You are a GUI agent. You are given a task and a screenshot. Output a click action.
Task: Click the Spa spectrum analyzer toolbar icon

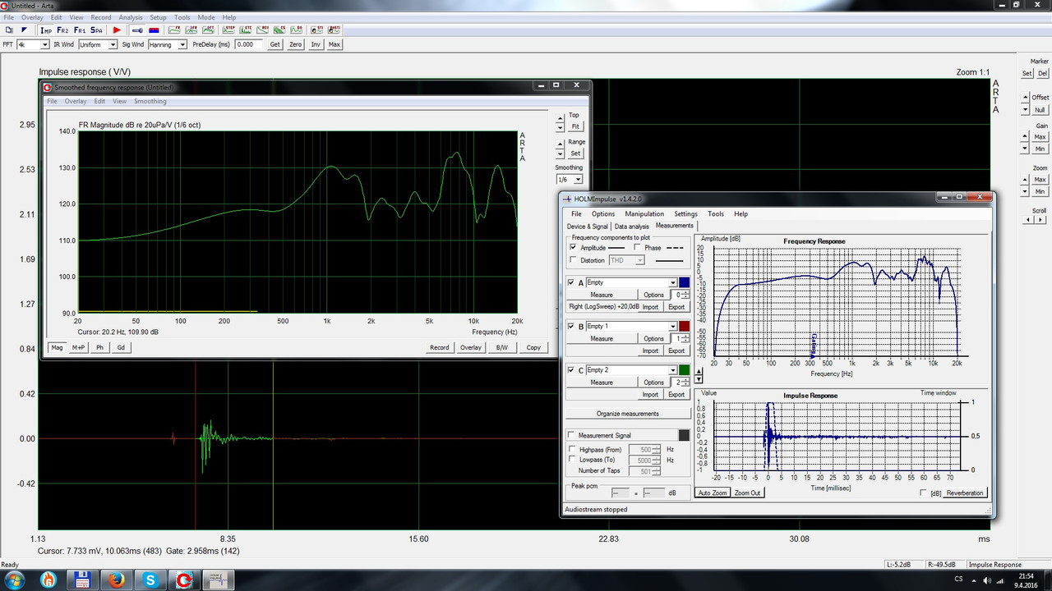97,30
